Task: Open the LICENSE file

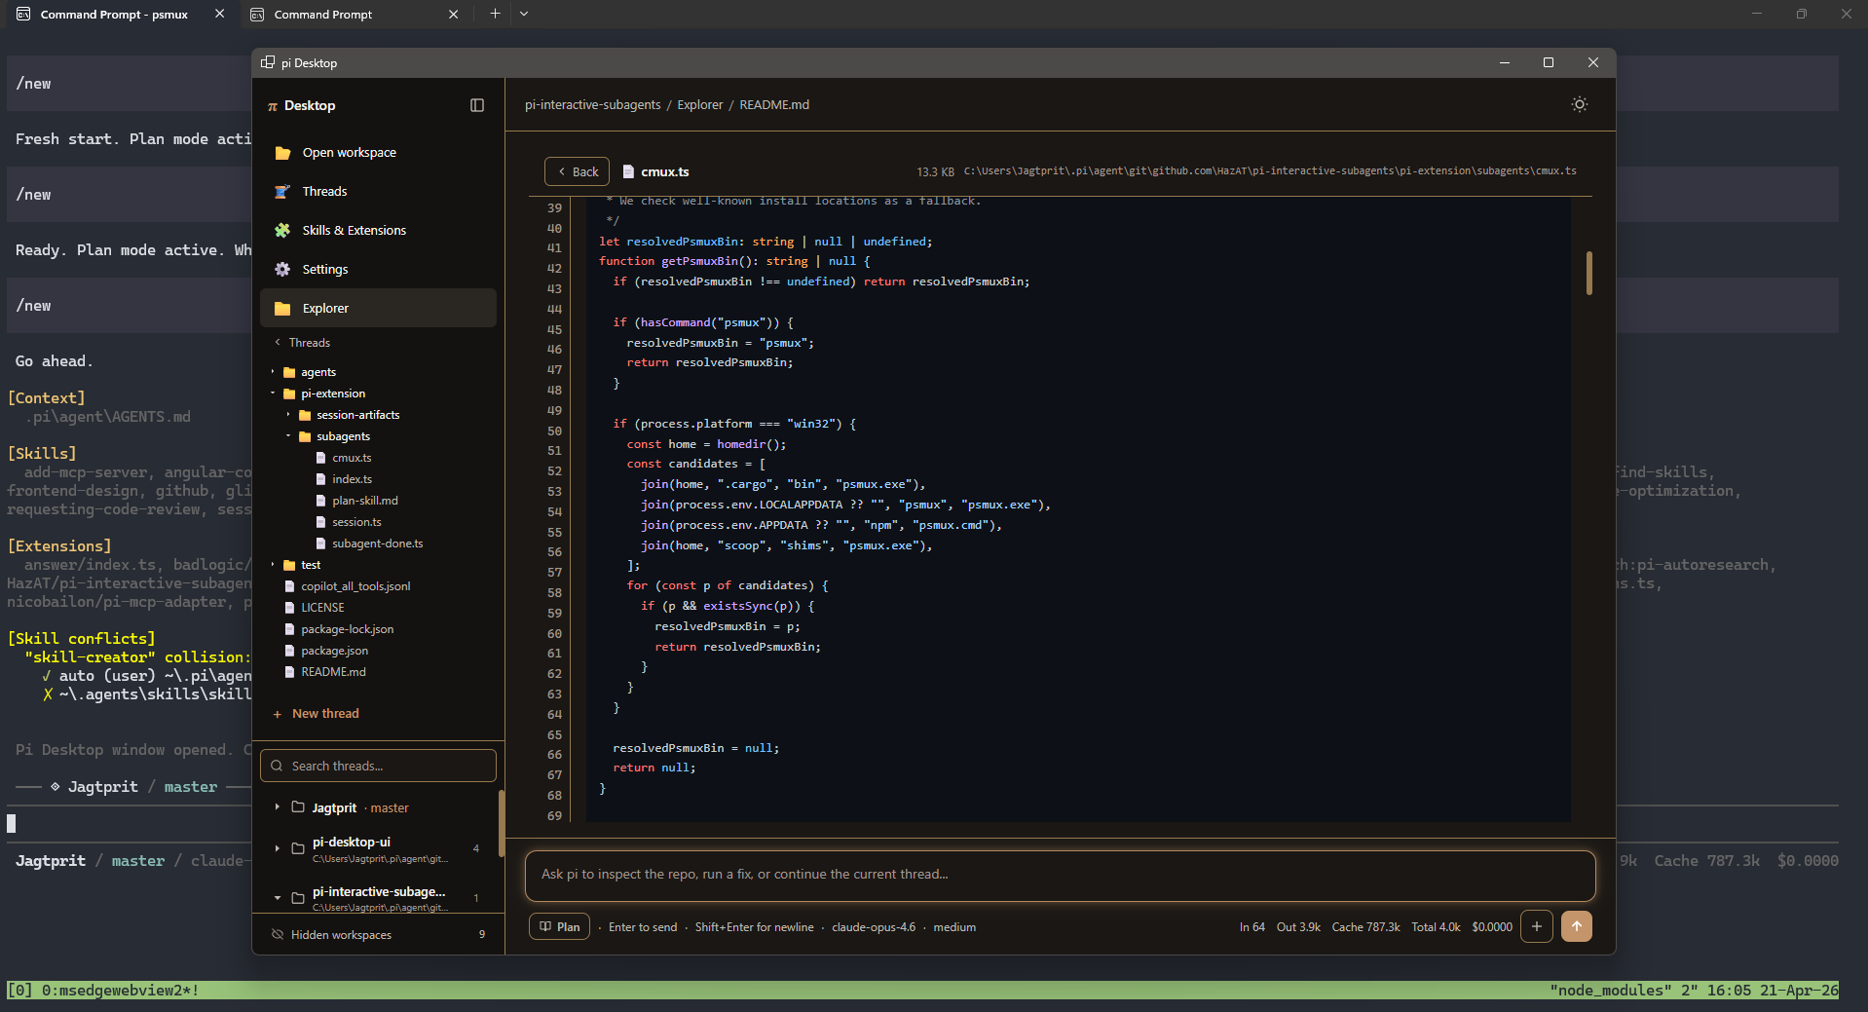Action: tap(322, 608)
